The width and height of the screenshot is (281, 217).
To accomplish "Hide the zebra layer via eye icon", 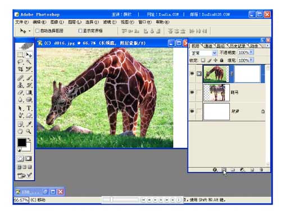I will 192,92.
